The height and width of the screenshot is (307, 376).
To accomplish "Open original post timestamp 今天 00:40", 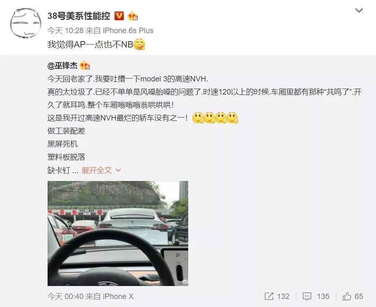I will [x=65, y=297].
